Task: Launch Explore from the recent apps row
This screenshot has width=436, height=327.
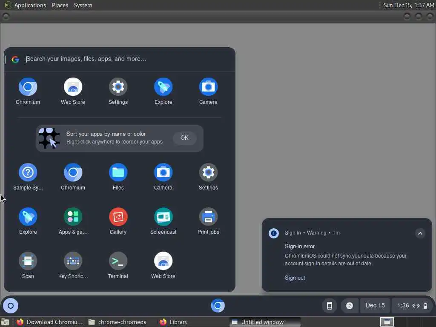Action: (163, 91)
